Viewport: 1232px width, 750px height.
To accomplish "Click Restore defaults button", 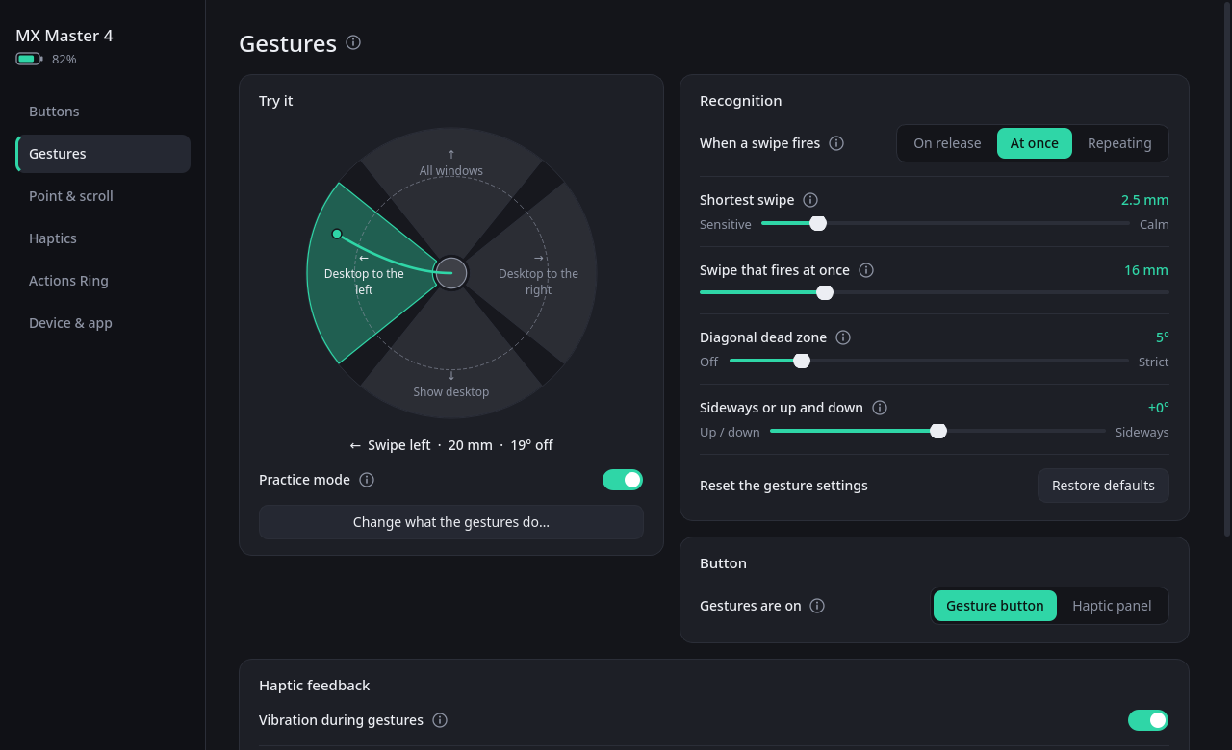I will coord(1103,486).
